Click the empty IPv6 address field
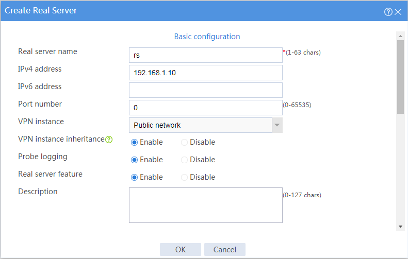The width and height of the screenshot is (408, 259). (x=206, y=90)
